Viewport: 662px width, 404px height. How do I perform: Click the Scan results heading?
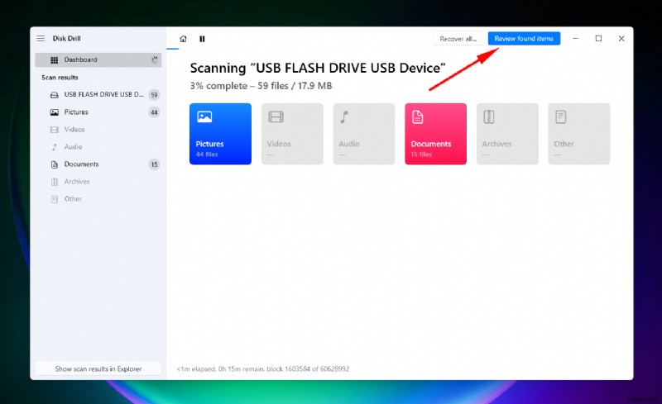click(60, 78)
